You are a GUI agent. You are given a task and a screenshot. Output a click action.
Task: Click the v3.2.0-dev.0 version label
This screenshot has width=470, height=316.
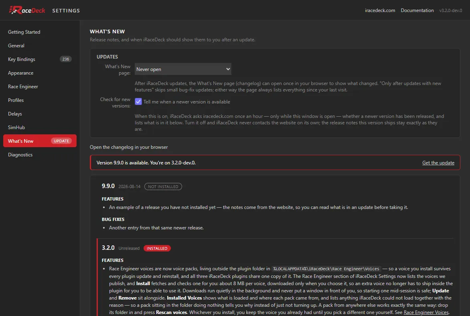click(450, 10)
